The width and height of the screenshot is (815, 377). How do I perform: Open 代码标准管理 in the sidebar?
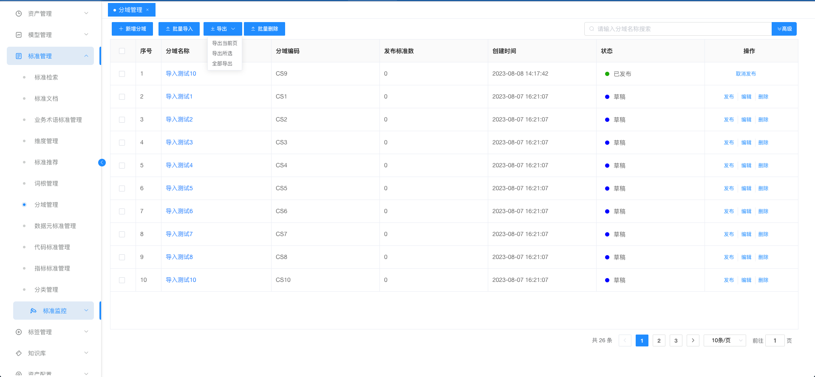(x=52, y=247)
